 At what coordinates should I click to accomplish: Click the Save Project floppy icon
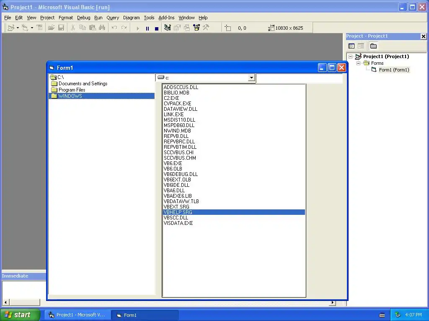(61, 28)
